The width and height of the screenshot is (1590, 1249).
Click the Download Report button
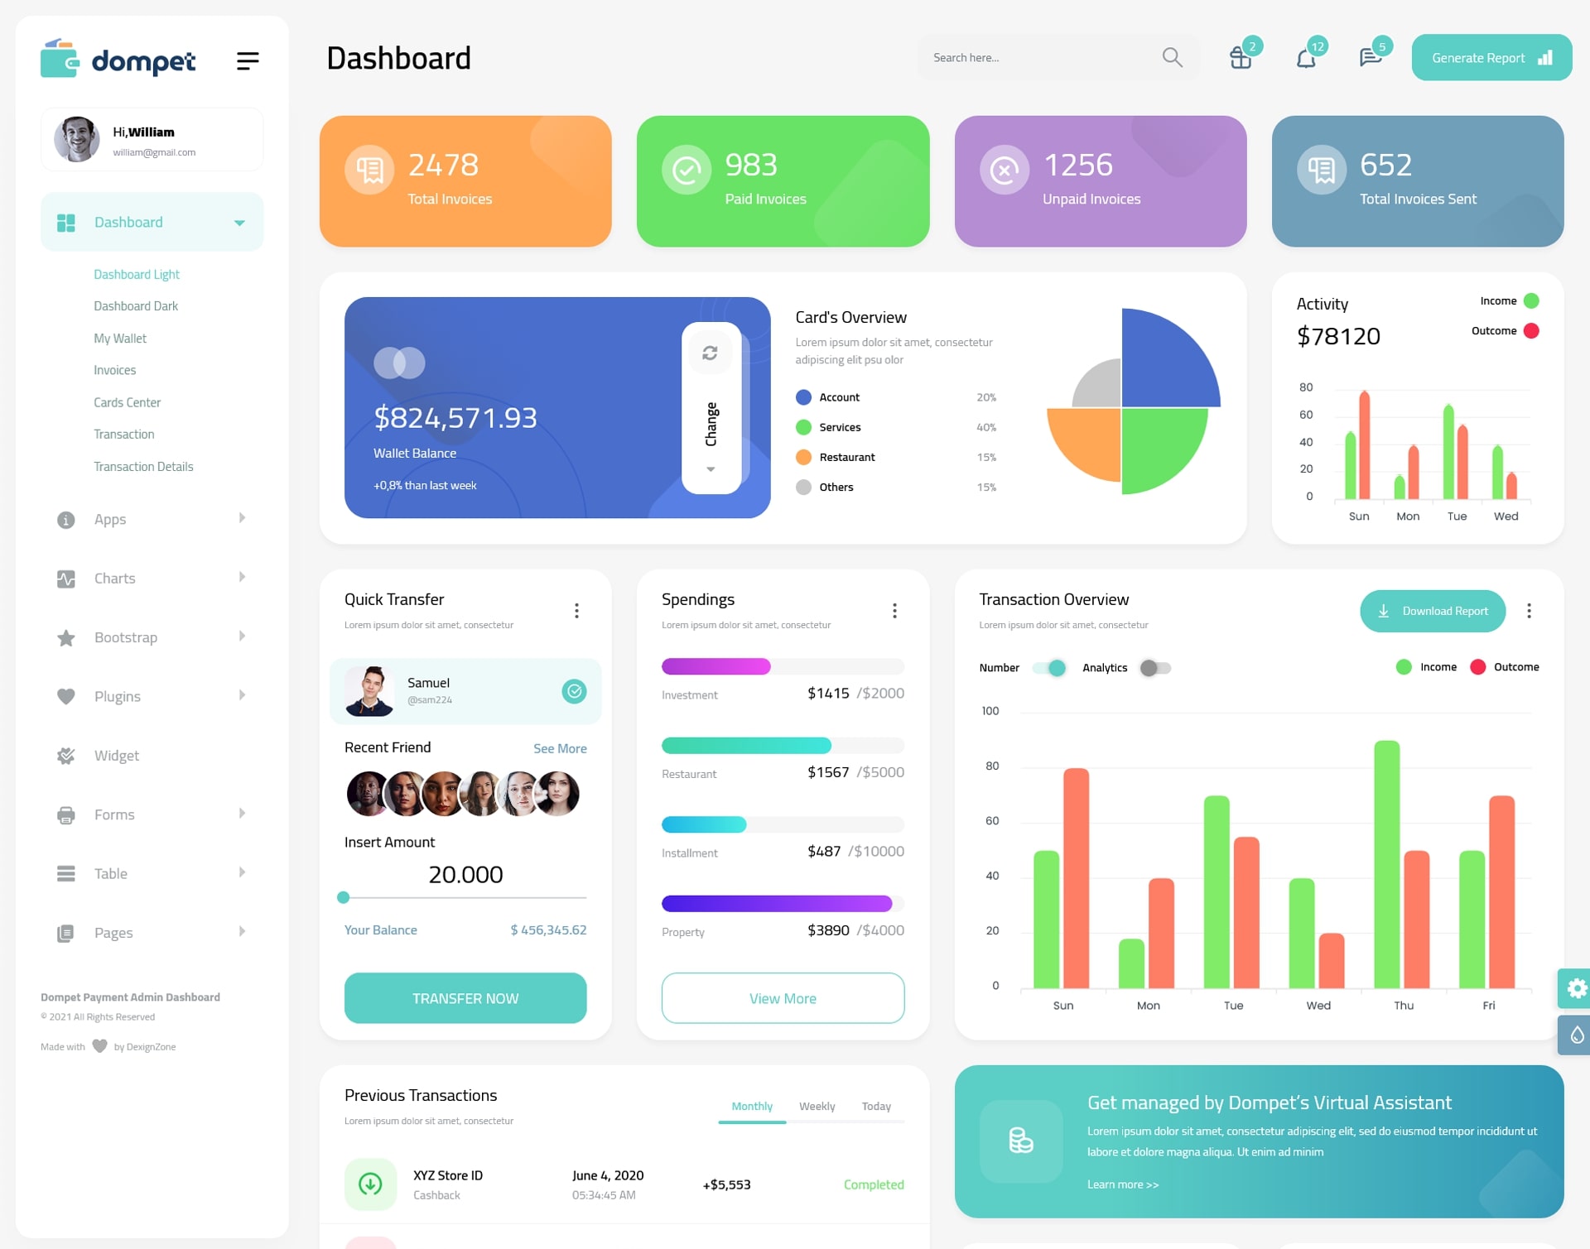(1433, 609)
